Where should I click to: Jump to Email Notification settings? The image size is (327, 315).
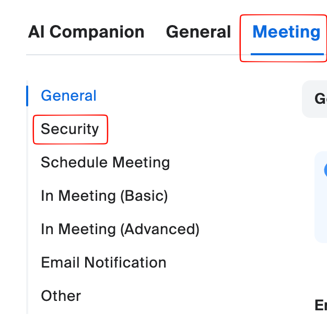coord(103,263)
